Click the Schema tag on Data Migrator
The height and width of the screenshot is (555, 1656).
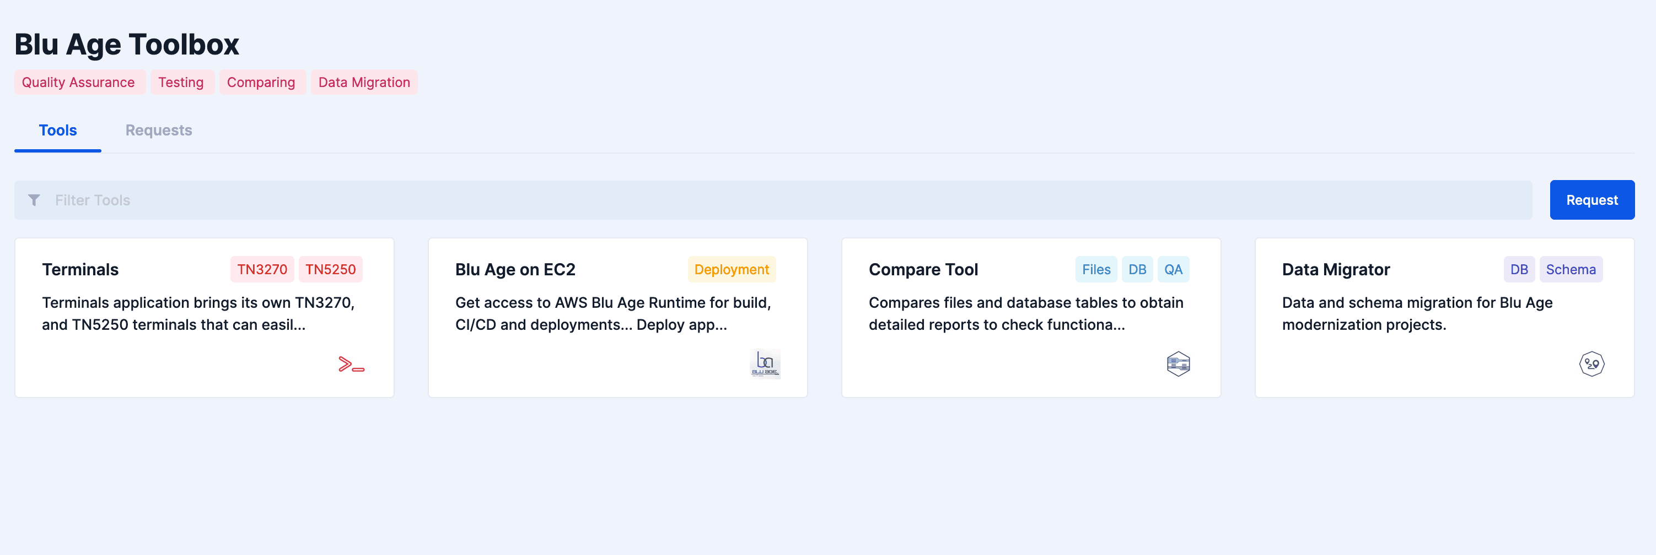click(1571, 269)
